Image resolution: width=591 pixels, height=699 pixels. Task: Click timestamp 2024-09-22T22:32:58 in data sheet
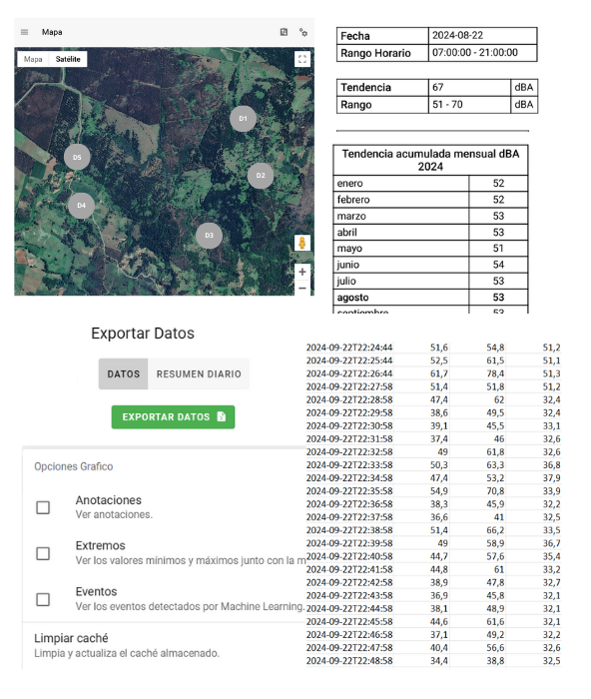point(349,452)
